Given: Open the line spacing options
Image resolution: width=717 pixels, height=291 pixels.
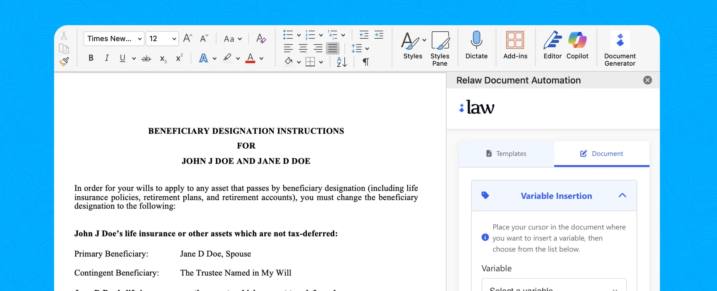Looking at the screenshot, I should [x=360, y=48].
